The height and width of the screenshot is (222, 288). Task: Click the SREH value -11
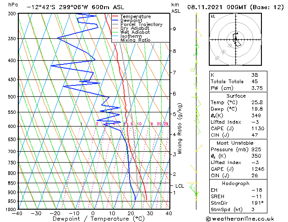[x=257, y=196]
